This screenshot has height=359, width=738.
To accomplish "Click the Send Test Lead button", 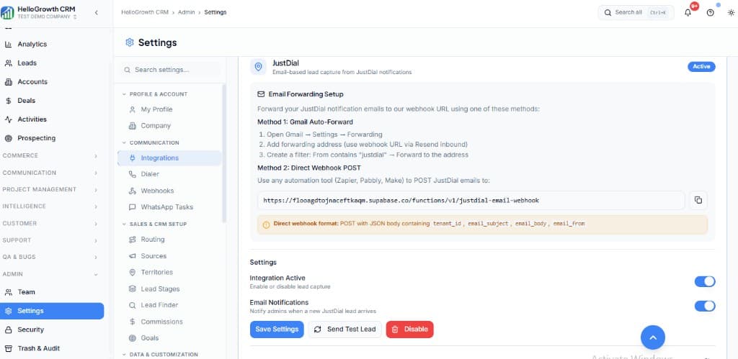I will 345,330.
